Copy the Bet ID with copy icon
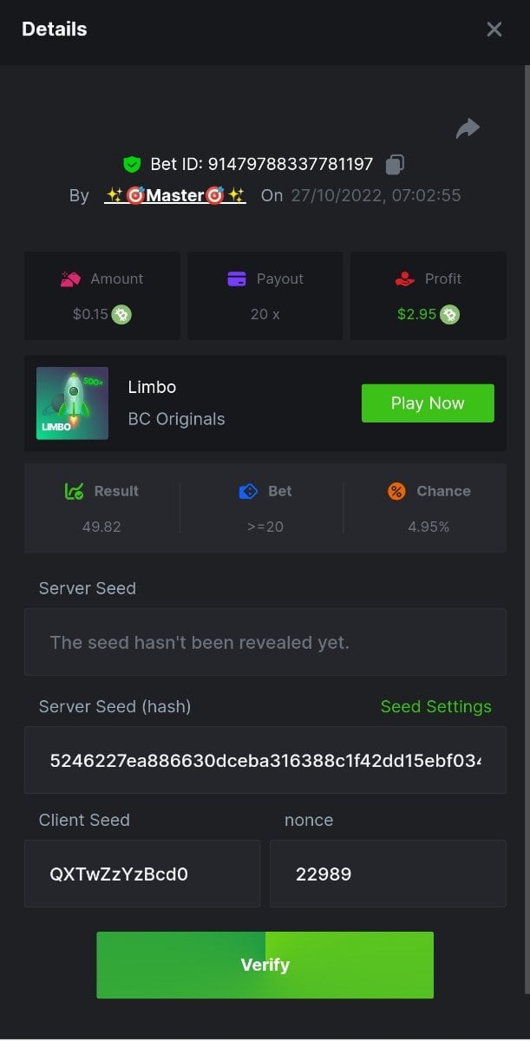The height and width of the screenshot is (1041, 530). point(395,164)
